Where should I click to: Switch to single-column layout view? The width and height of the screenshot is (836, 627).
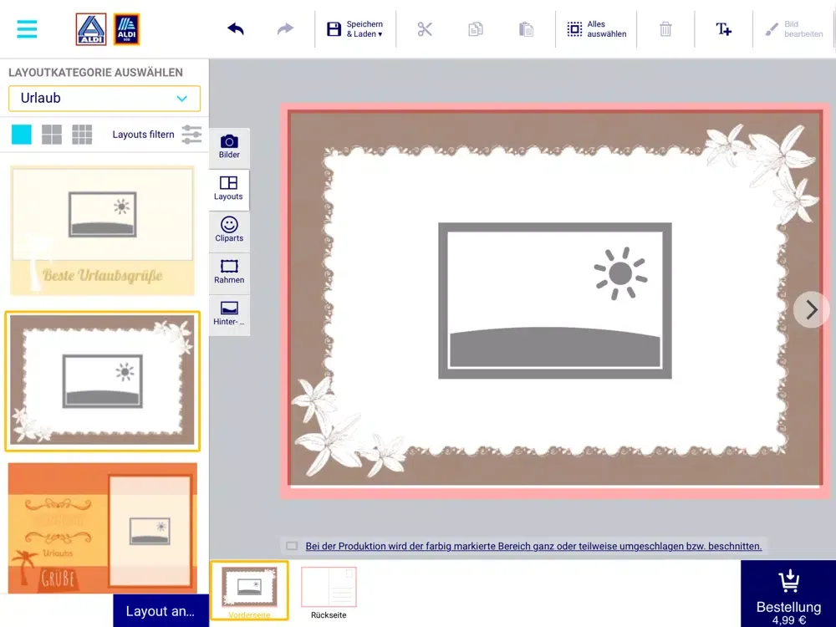[x=22, y=135]
